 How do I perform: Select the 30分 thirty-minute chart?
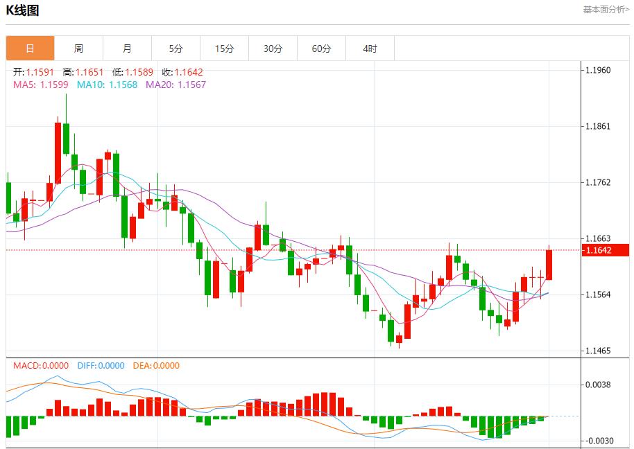pos(273,48)
